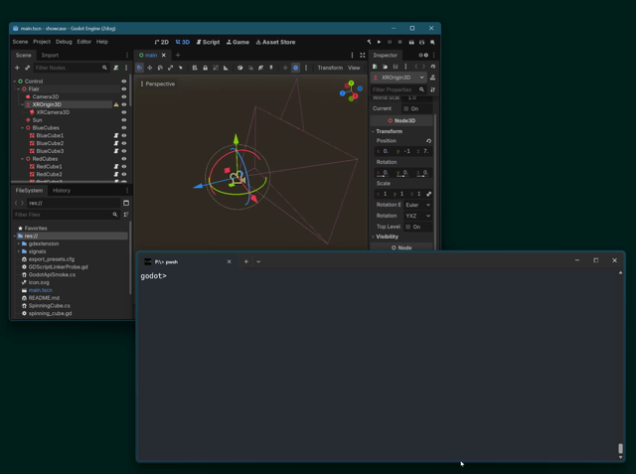Viewport: 636px width, 474px height.
Task: Hide the BlueCubes group via eye icon
Action: [123, 128]
